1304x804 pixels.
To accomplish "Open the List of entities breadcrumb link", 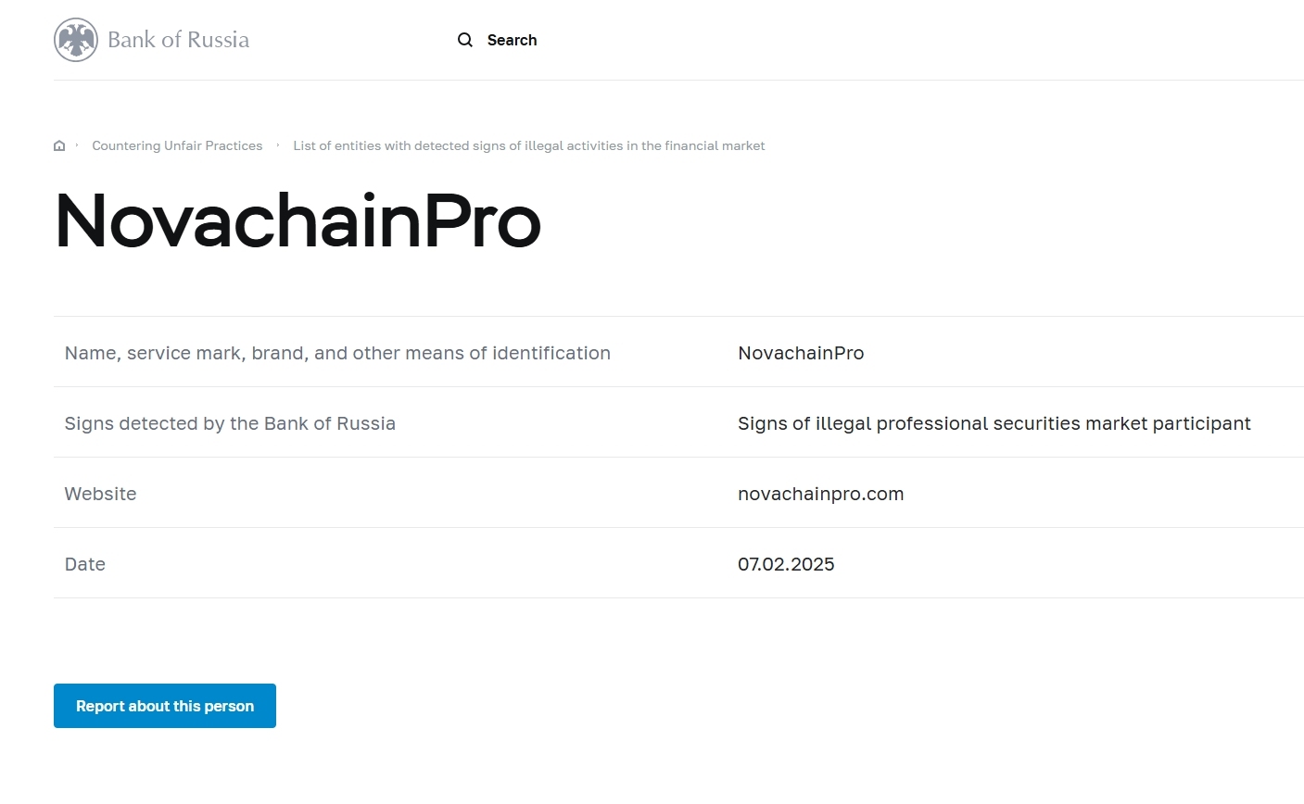I will 528,145.
